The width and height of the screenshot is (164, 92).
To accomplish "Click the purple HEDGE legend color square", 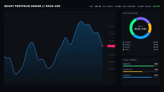I will point(124,47).
